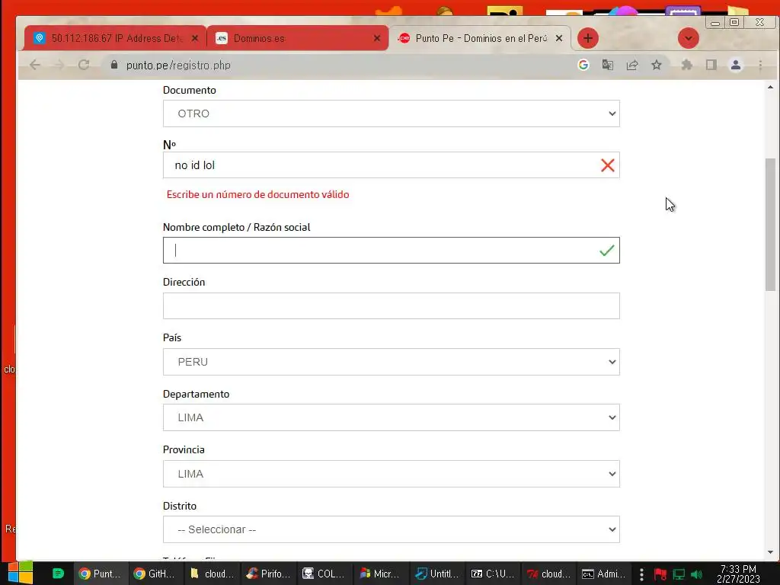The height and width of the screenshot is (585, 780).
Task: Open the Admi... command prompt taskbar item
Action: [x=604, y=574]
